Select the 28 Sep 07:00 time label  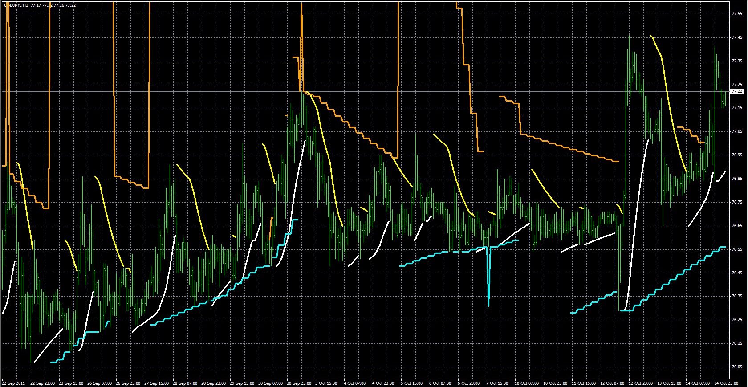pyautogui.click(x=184, y=383)
